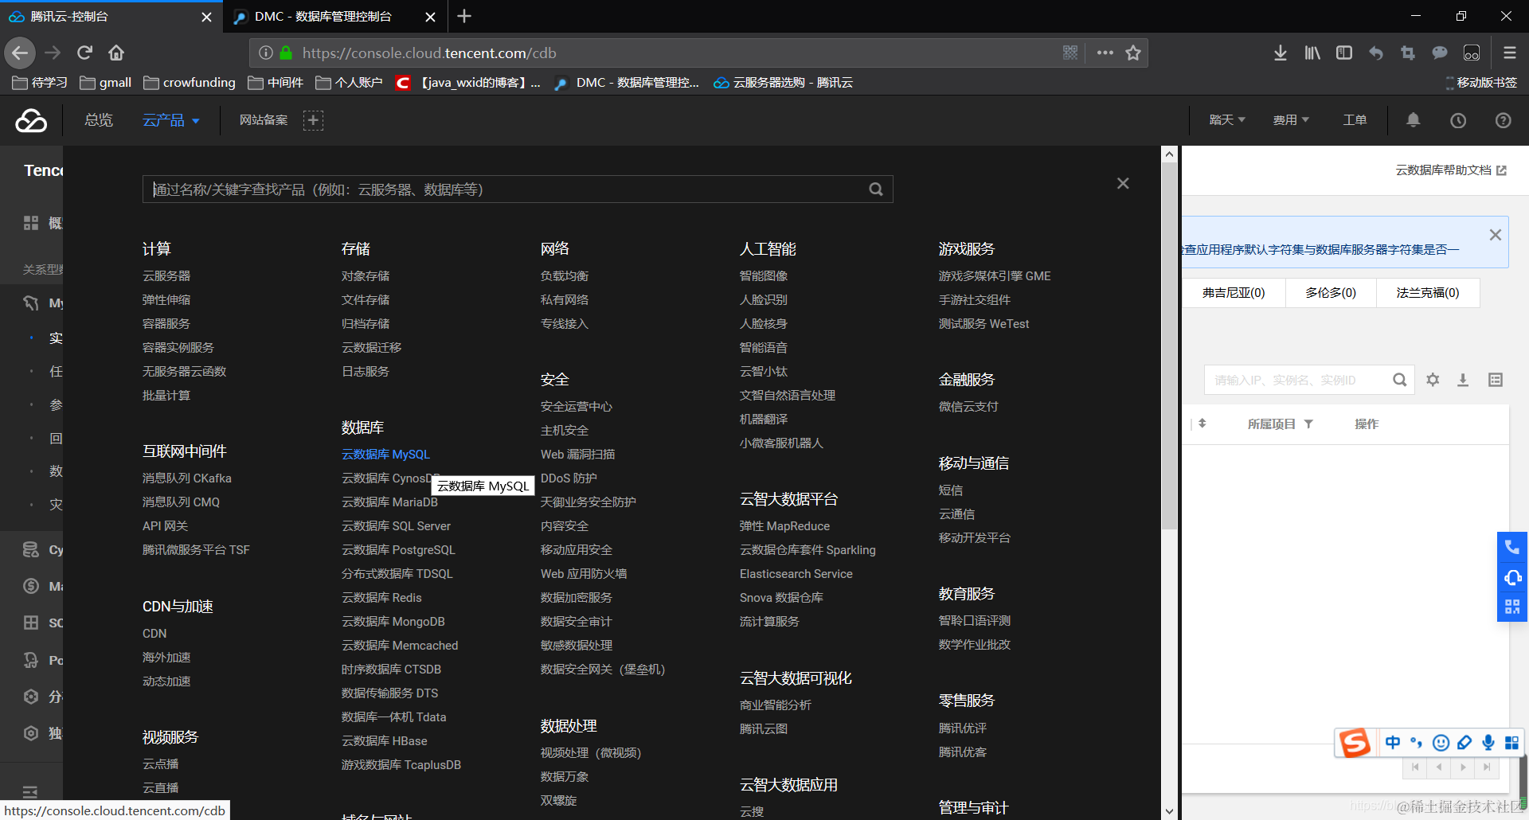This screenshot has width=1529, height=820.
Task: Switch to the DMC database management tab
Action: (334, 17)
